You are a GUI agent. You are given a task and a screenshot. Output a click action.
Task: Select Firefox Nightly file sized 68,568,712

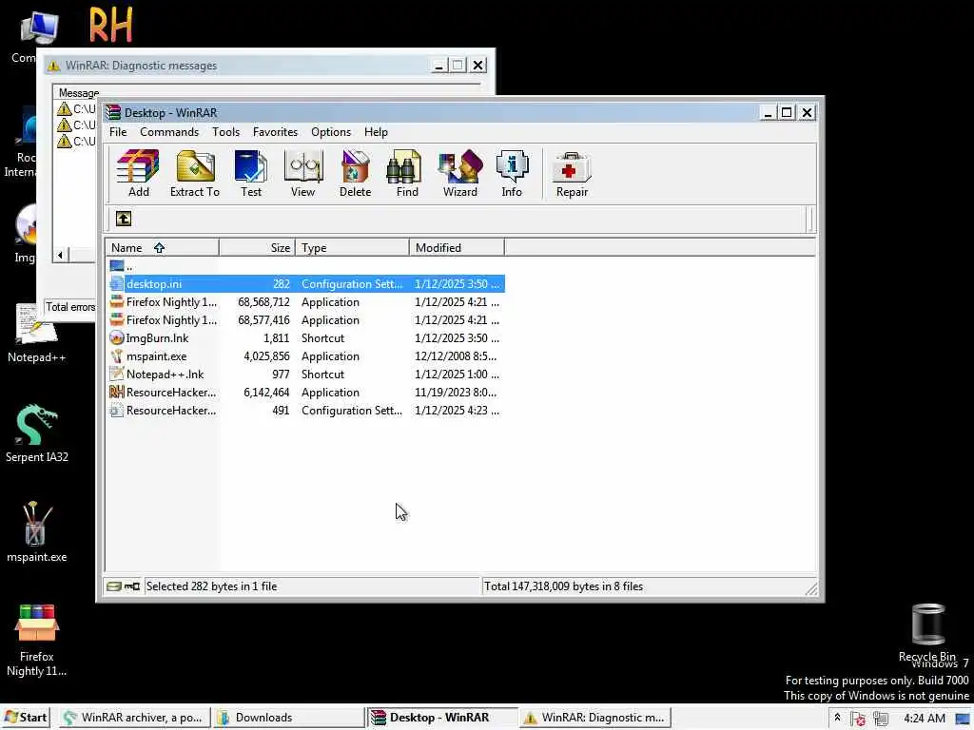[x=306, y=301]
